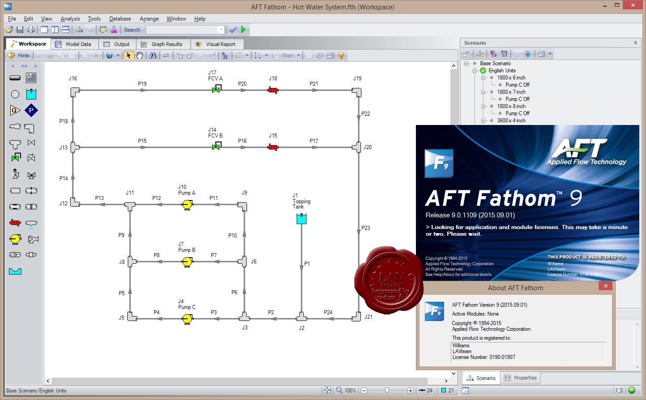Collapse the 1800 x 6 inch node
The image size is (646, 400).
[483, 78]
